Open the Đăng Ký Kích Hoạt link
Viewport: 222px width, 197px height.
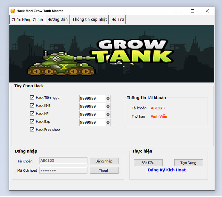point(167,170)
